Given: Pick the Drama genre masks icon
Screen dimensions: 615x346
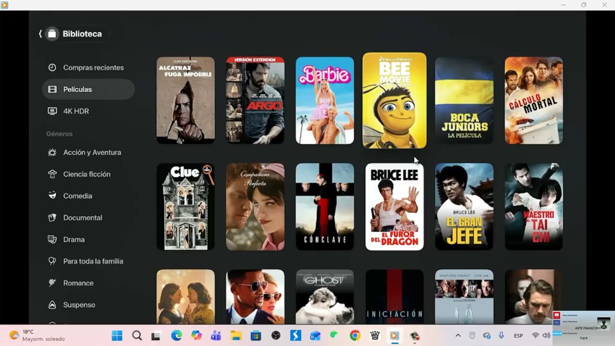Looking at the screenshot, I should [x=52, y=239].
